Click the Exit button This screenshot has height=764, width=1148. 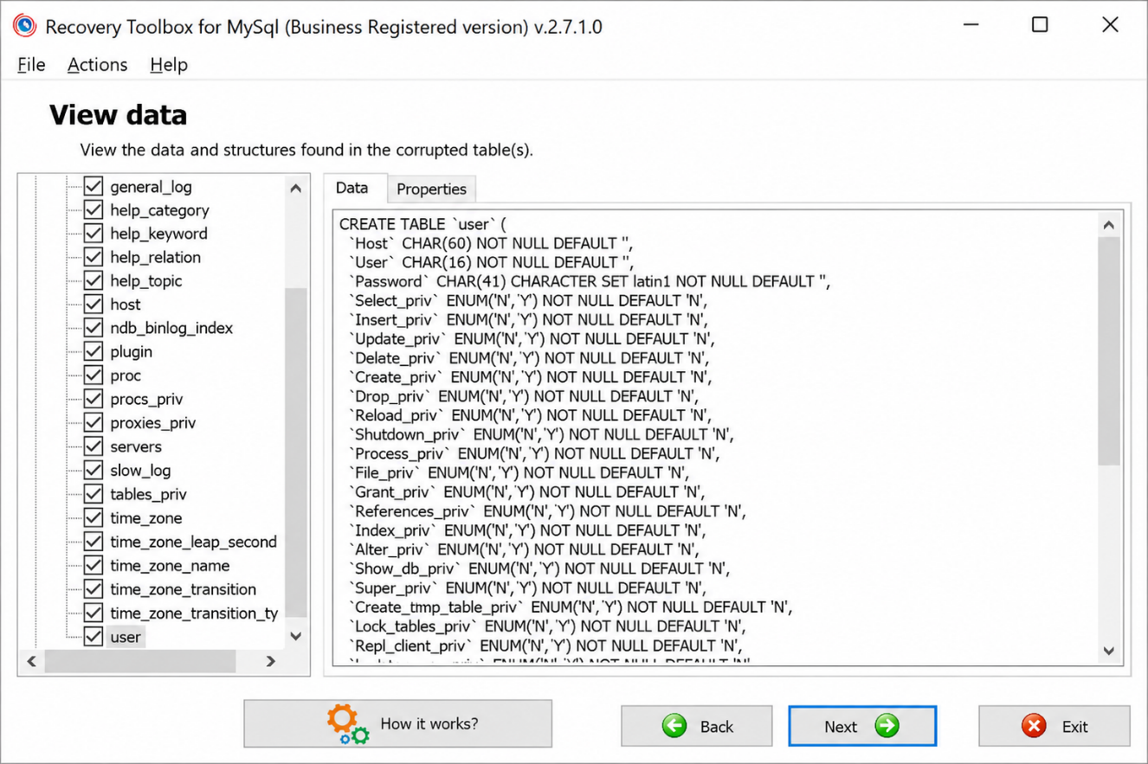coord(1054,726)
